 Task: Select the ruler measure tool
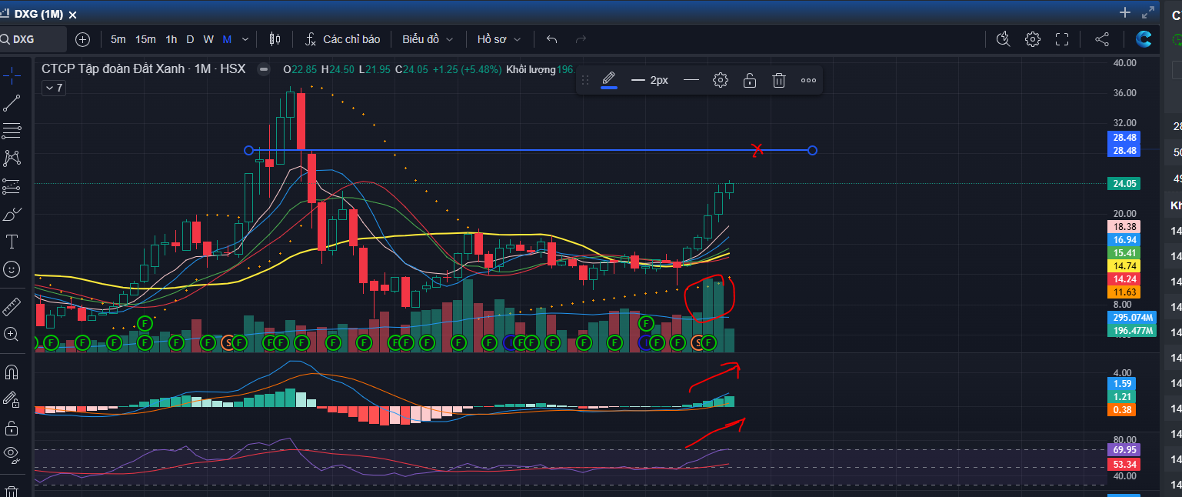pos(12,307)
